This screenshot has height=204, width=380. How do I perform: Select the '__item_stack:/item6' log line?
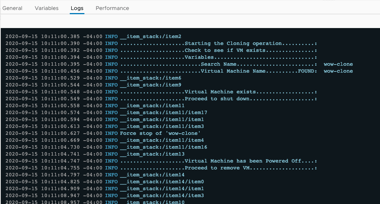pyautogui.click(x=151, y=78)
